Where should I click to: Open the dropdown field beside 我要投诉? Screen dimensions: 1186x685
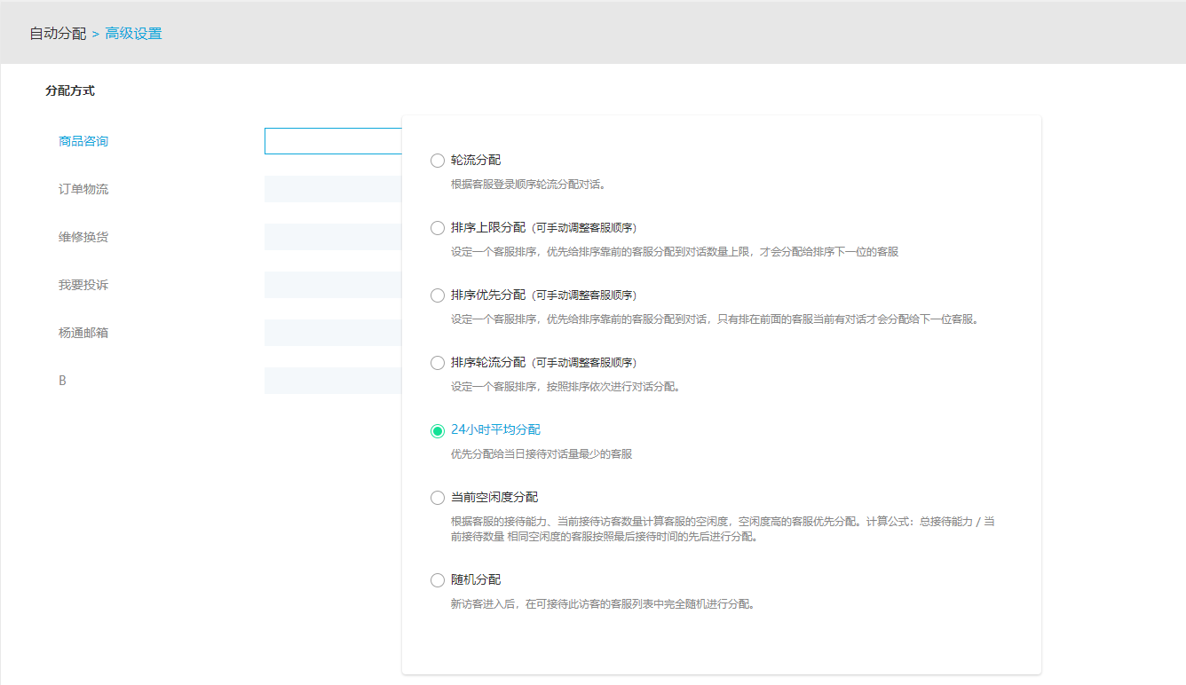click(x=333, y=285)
